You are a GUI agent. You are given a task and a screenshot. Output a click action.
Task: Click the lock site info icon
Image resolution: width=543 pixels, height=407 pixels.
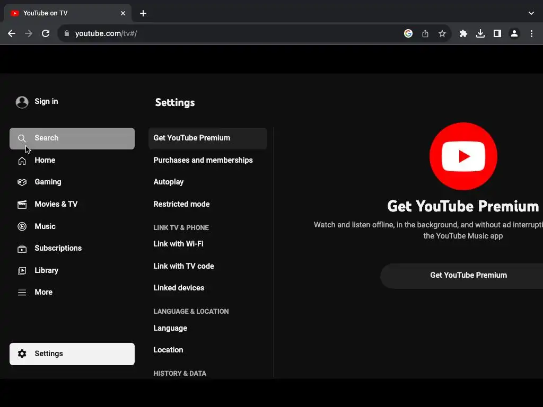66,33
